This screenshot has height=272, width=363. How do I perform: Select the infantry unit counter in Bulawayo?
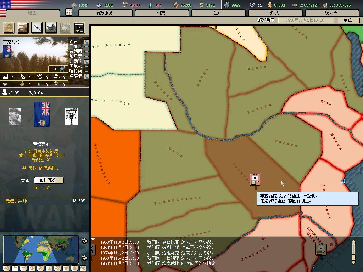point(255,180)
